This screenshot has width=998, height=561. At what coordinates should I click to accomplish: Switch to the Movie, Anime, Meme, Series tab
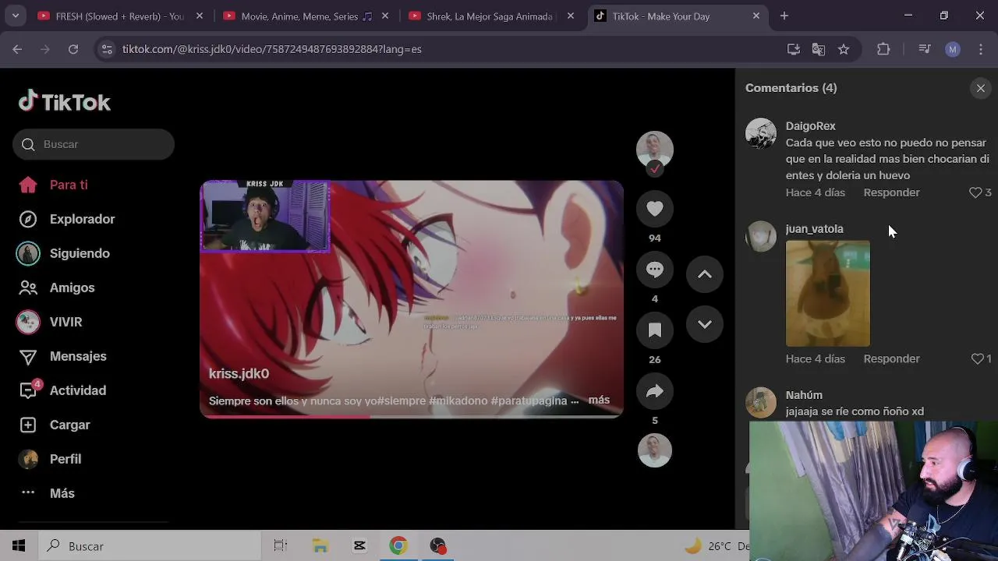[x=306, y=16]
